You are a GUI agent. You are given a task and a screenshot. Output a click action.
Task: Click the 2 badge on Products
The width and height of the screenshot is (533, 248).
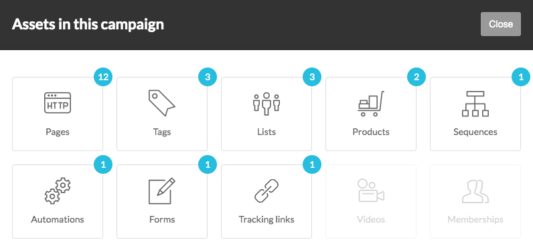tap(416, 77)
